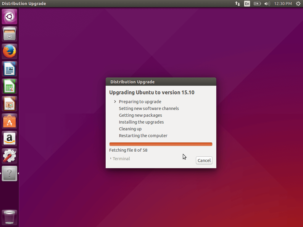Click Distribution Upgrade title in top panel
Image resolution: width=303 pixels, height=227 pixels.
pyautogui.click(x=24, y=4)
